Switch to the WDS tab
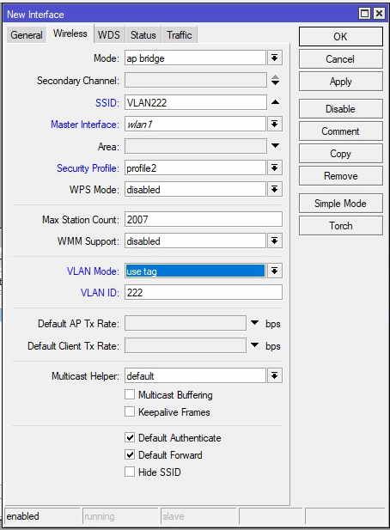The width and height of the screenshot is (390, 530). pos(109,35)
